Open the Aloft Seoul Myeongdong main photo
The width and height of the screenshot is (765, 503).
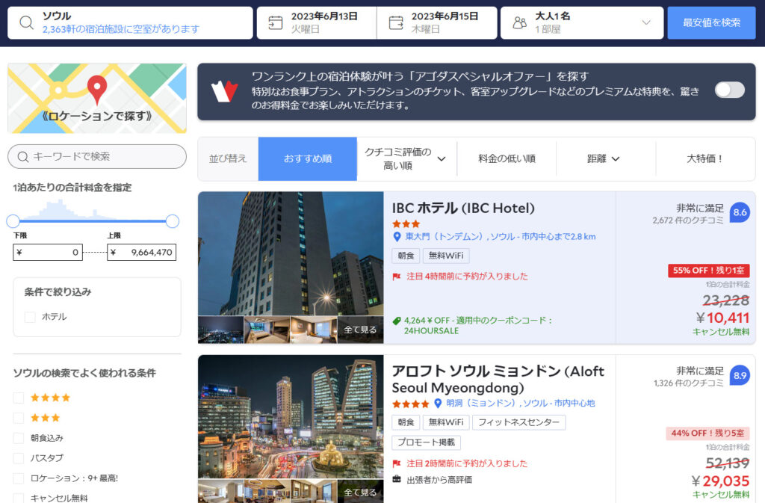tap(291, 416)
